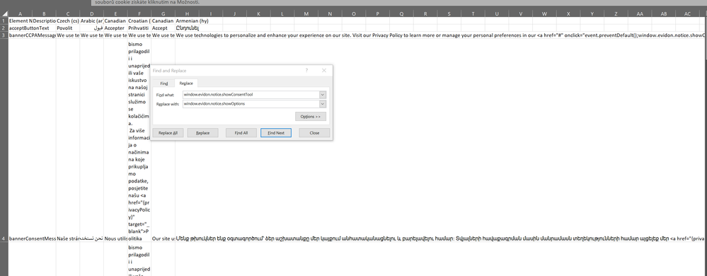Click the Replace button in the dialog
Image resolution: width=707 pixels, height=276 pixels.
point(202,133)
